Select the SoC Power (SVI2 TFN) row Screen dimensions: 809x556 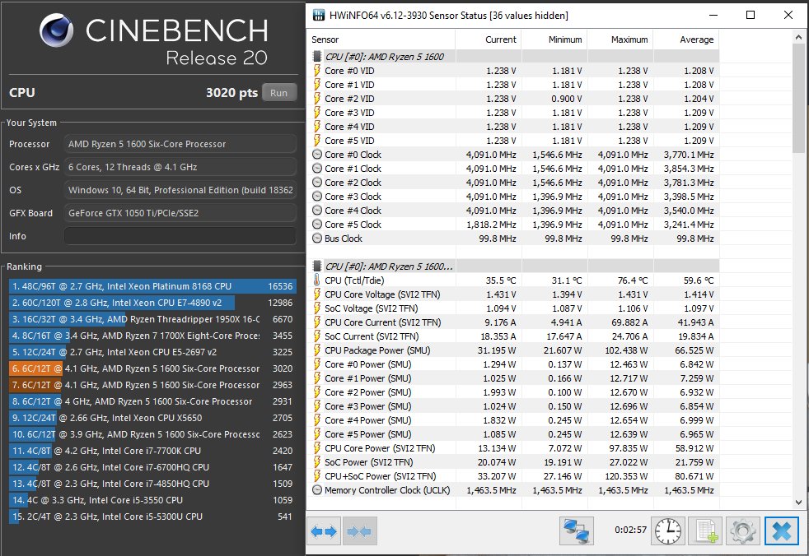point(514,462)
